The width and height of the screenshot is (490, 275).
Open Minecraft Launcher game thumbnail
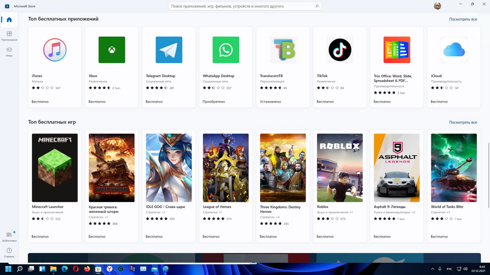point(55,168)
